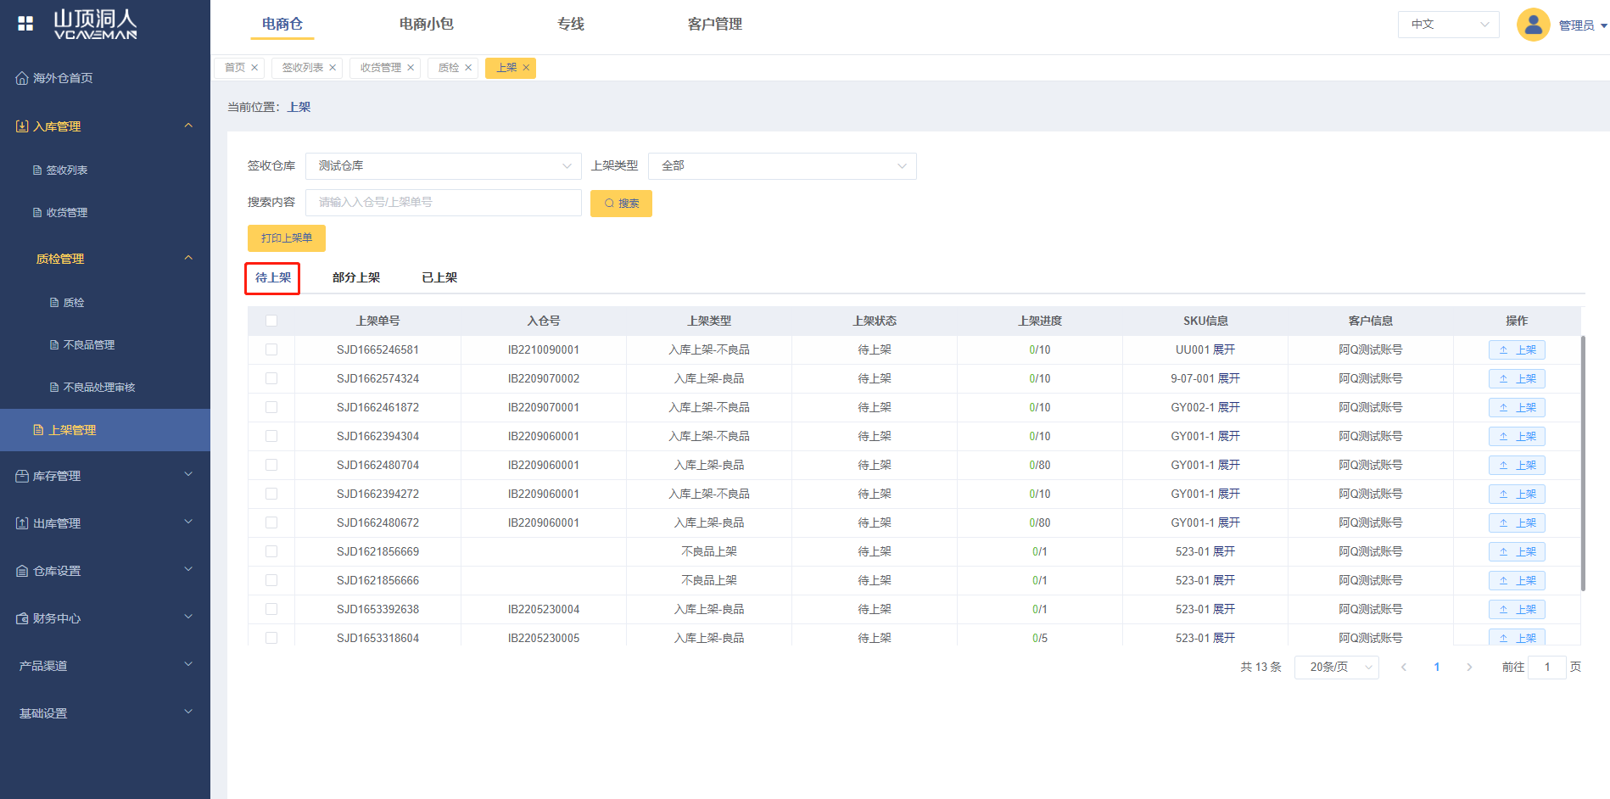This screenshot has width=1610, height=799.
Task: Click 财务中心 wallet icon in sidebar
Action: click(22, 618)
